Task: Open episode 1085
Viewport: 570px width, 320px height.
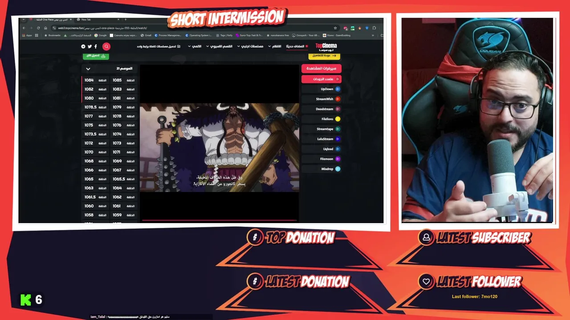Action: [x=123, y=80]
